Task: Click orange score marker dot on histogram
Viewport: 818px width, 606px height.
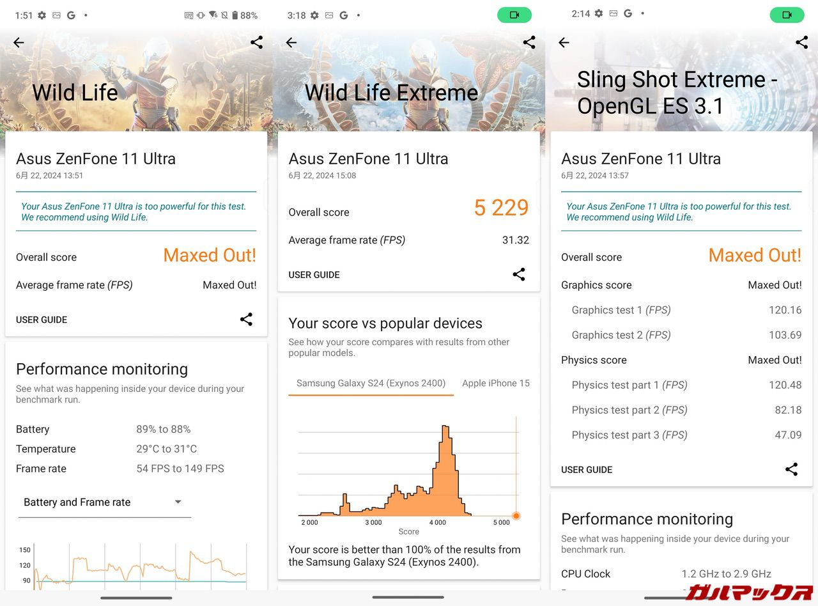Action: coord(516,516)
